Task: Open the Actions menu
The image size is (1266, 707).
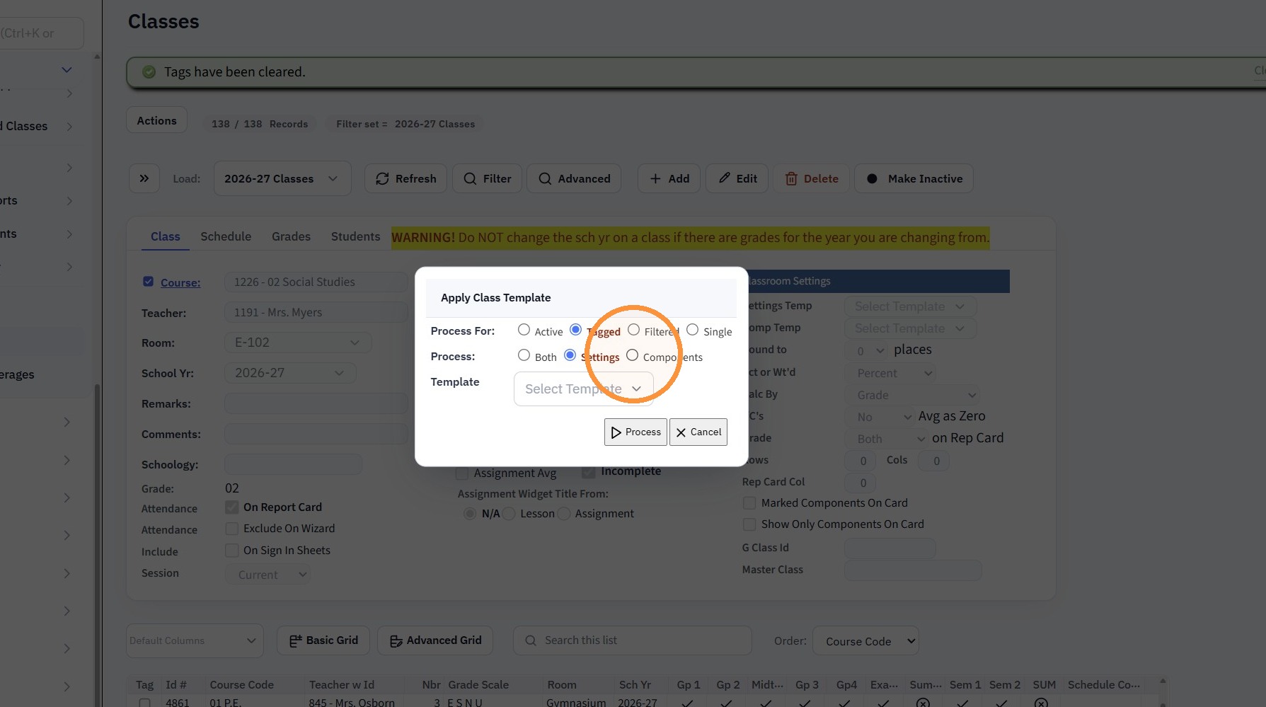Action: [156, 120]
